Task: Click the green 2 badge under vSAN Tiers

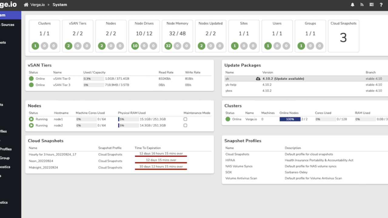Action: (x=69, y=46)
